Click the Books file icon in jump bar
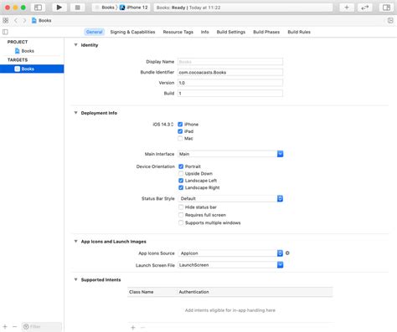This screenshot has height=332, width=397. (x=34, y=20)
